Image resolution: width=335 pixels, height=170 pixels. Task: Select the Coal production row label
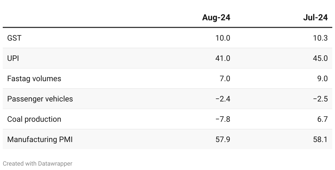(x=34, y=119)
